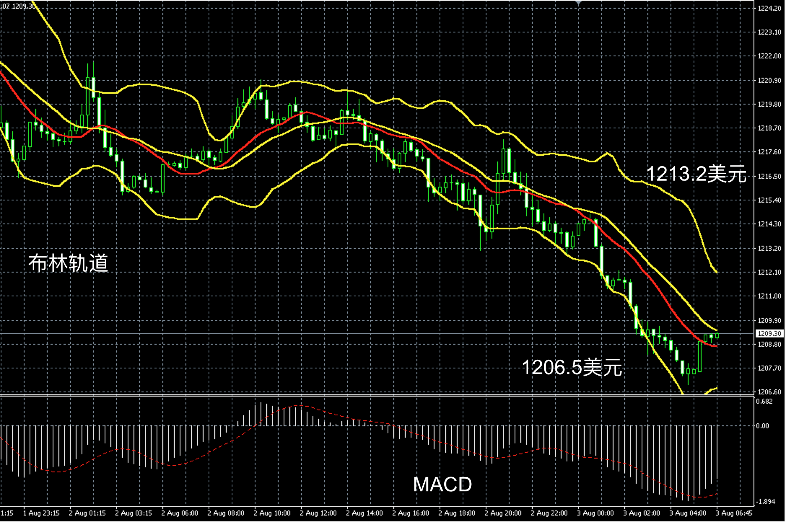Click the 1209.30 quote text at top-left
Screen dimensions: 786x522
24,6
